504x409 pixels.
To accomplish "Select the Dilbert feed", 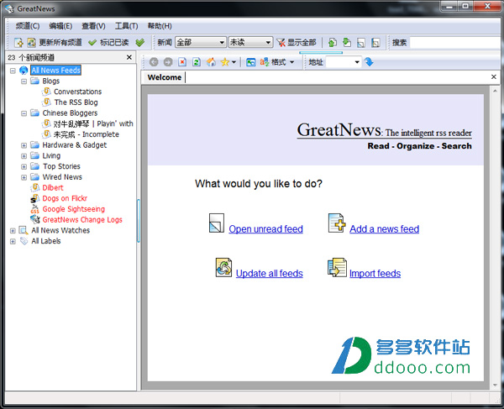I will tap(53, 187).
